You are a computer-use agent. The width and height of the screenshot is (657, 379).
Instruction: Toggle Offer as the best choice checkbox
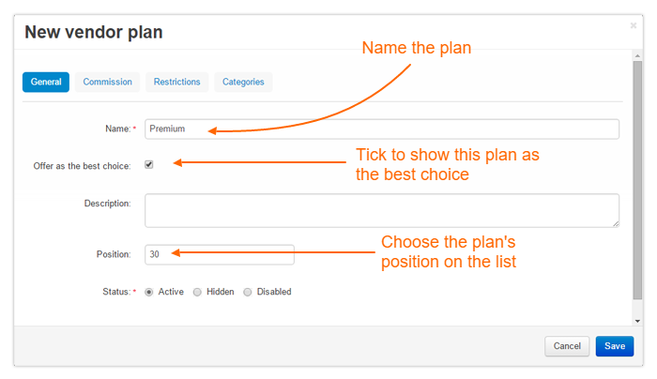[x=148, y=164]
